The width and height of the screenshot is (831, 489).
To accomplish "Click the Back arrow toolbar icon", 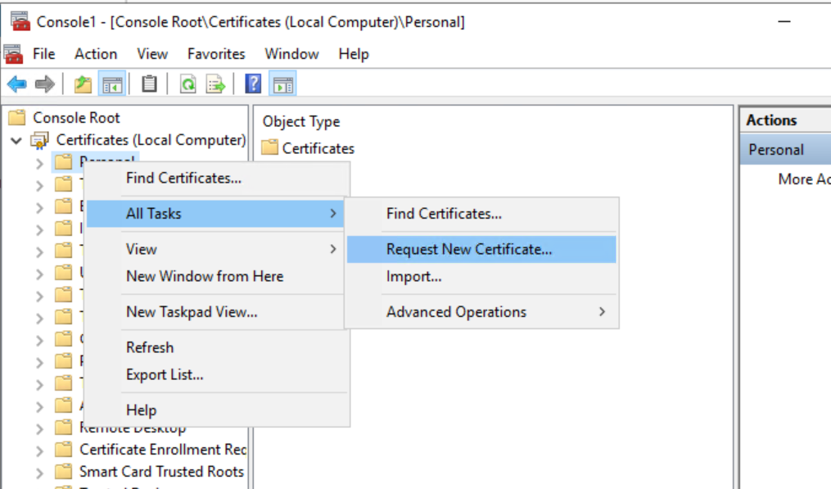I will (17, 84).
